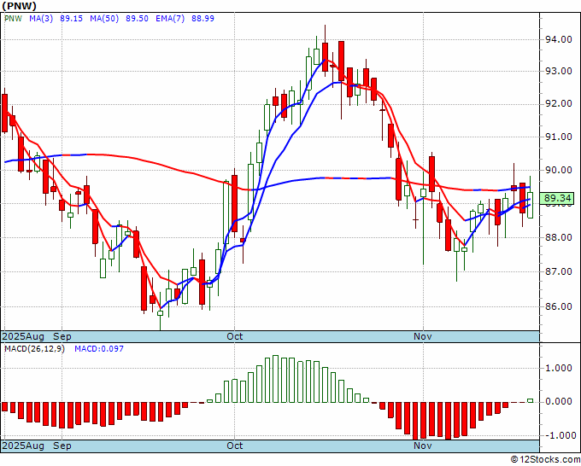Click the EMA(7) value 88.99
Viewport: 581px width, 466px height.
202,19
